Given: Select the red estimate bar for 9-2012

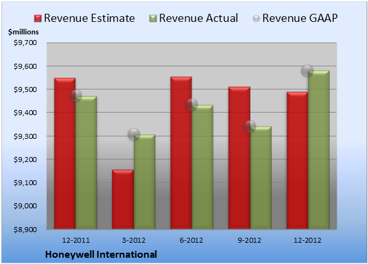Looking at the screenshot, I should coord(239,158).
